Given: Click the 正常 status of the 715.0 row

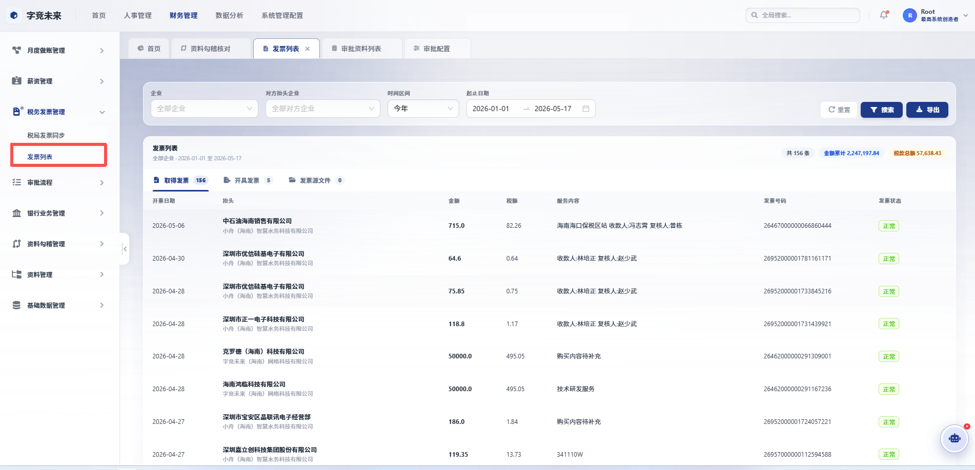Looking at the screenshot, I should [x=889, y=226].
